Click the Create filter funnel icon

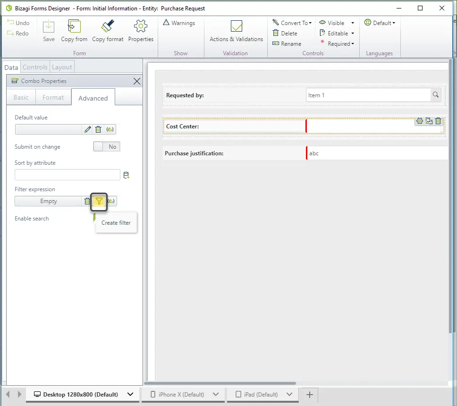99,201
